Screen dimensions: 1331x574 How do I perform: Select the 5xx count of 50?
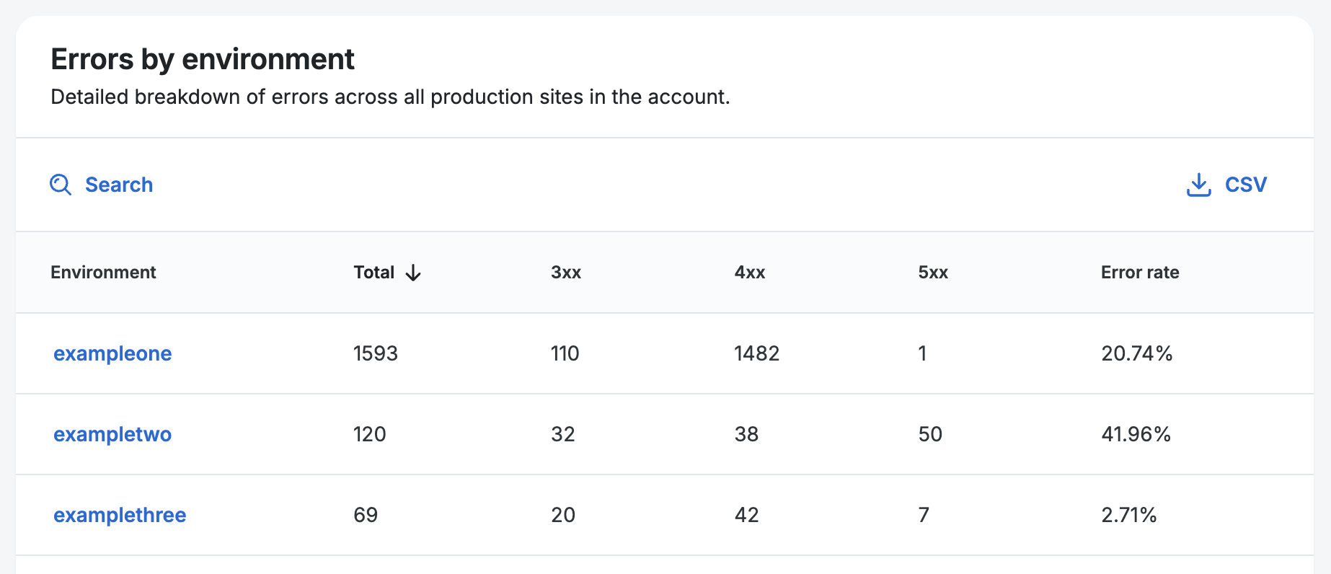[x=930, y=434]
